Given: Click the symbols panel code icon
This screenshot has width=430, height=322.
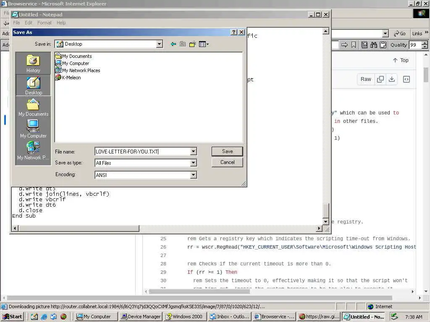Looking at the screenshot, I should [406, 79].
